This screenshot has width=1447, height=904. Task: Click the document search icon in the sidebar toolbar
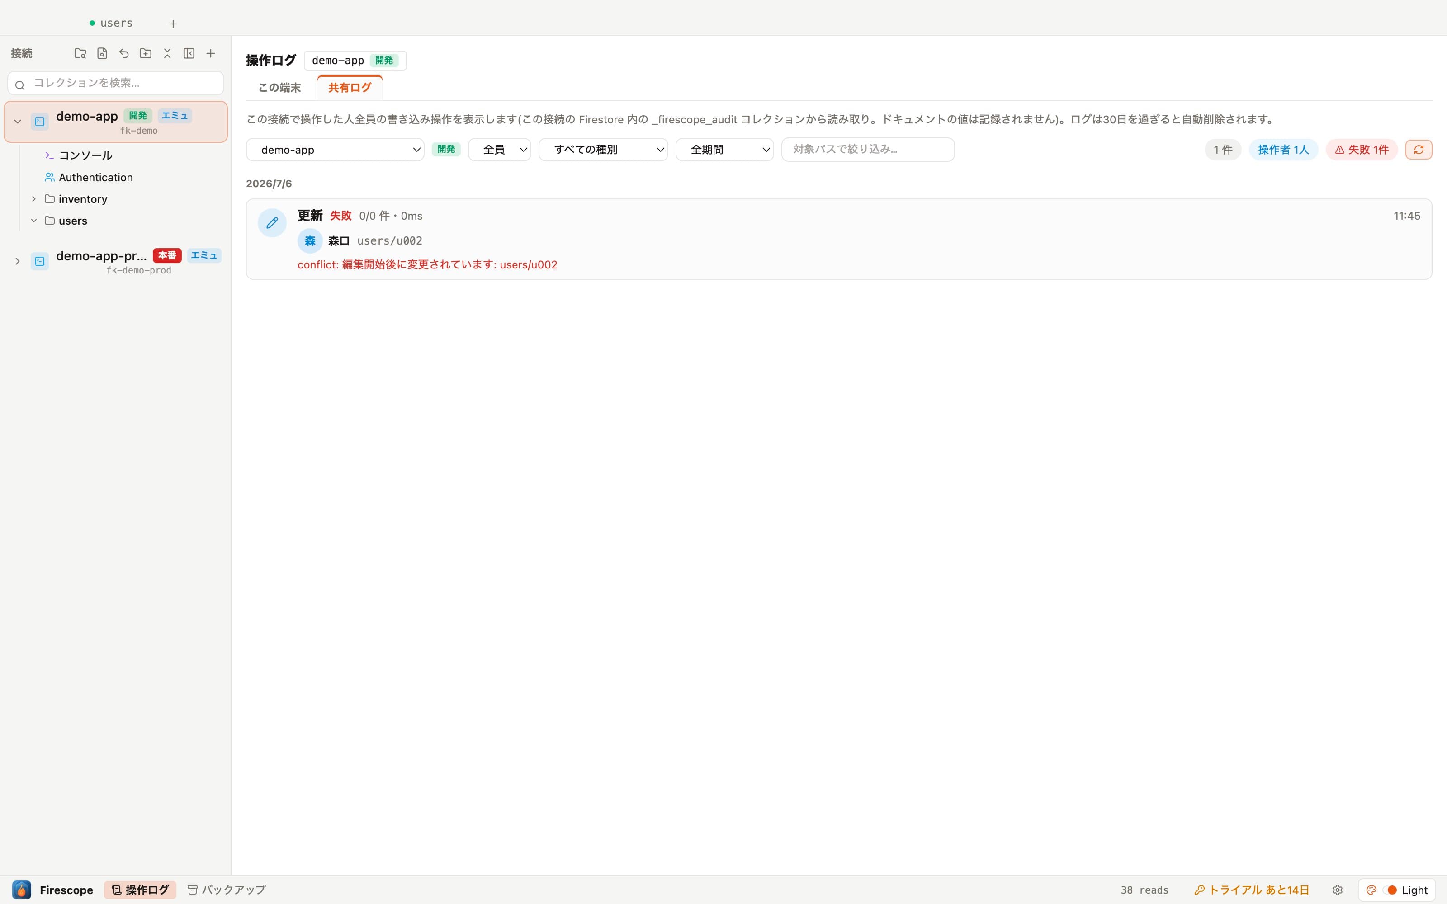(102, 53)
